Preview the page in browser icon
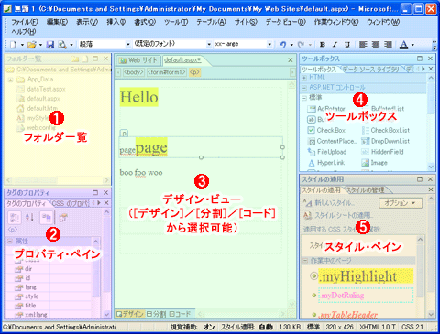This screenshot has height=334, width=440. pyautogui.click(x=62, y=45)
